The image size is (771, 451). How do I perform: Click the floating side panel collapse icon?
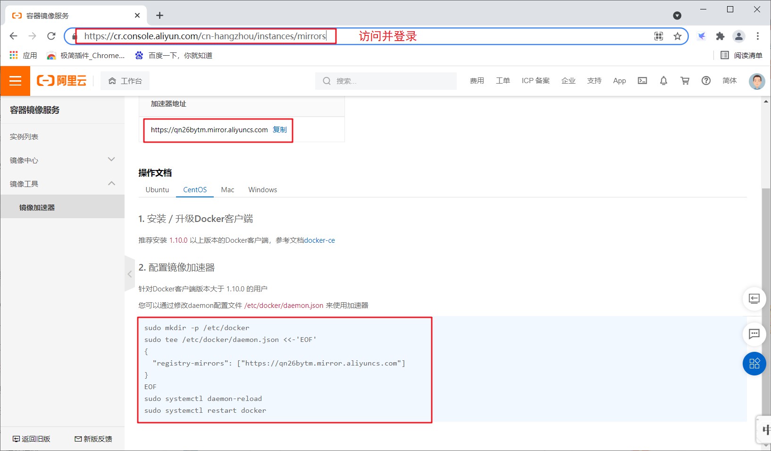click(x=754, y=298)
